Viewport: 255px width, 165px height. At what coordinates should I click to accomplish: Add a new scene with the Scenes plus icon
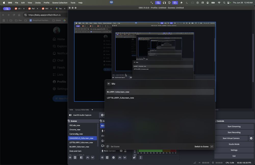(70, 158)
